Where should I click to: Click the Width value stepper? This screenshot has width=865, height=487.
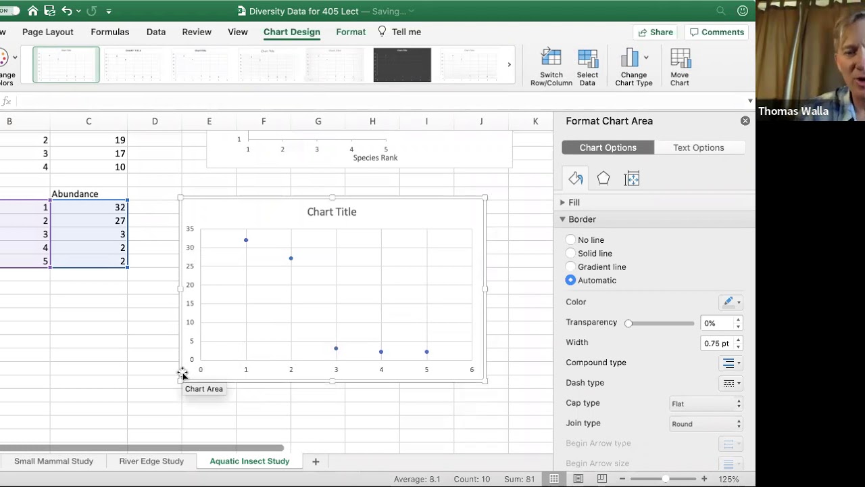click(738, 343)
